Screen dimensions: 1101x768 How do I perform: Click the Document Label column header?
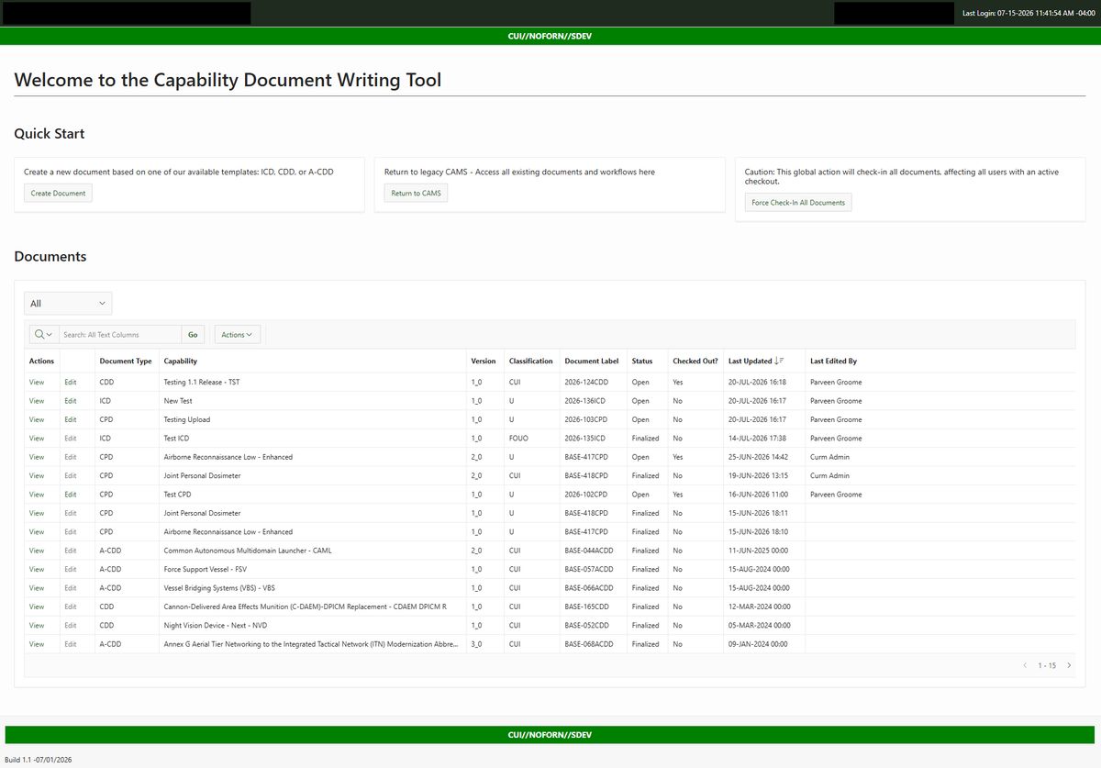click(x=592, y=362)
